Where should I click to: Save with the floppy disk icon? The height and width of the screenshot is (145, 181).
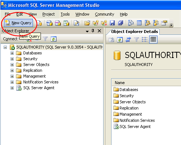(x=112, y=23)
